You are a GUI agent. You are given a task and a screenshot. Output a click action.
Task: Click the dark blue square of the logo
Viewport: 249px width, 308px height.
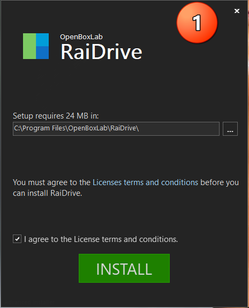[x=42, y=53]
